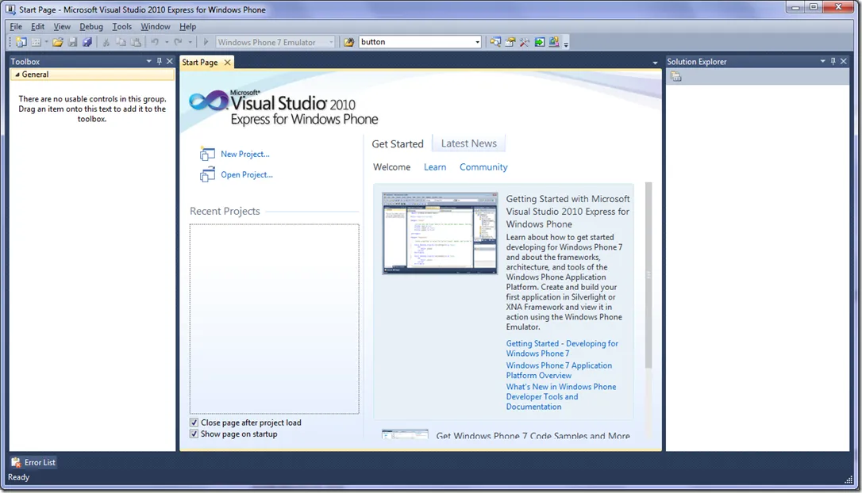Image resolution: width=862 pixels, height=493 pixels.
Task: Toggle Show page on startup checkbox
Action: (194, 434)
